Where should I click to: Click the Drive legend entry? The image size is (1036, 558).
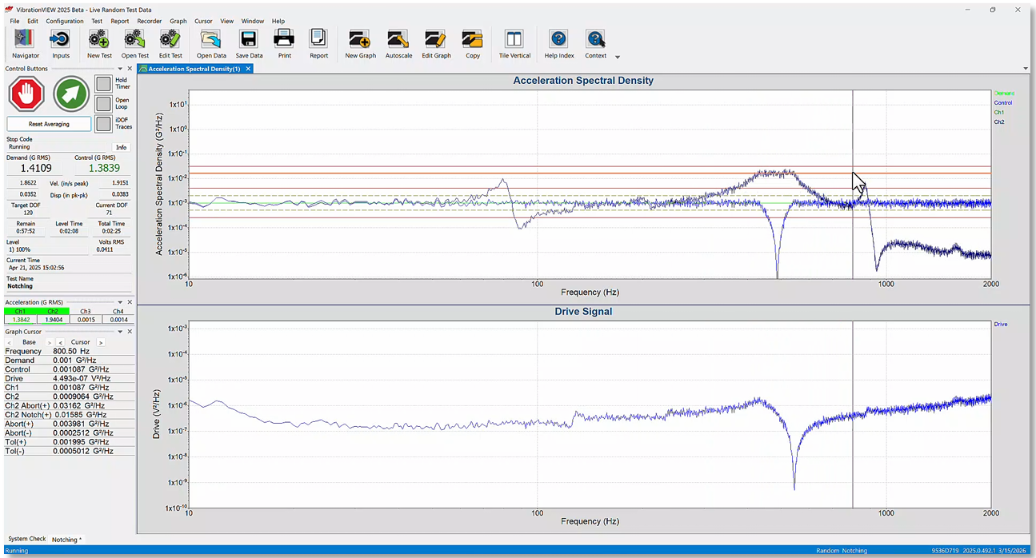[x=1001, y=324]
